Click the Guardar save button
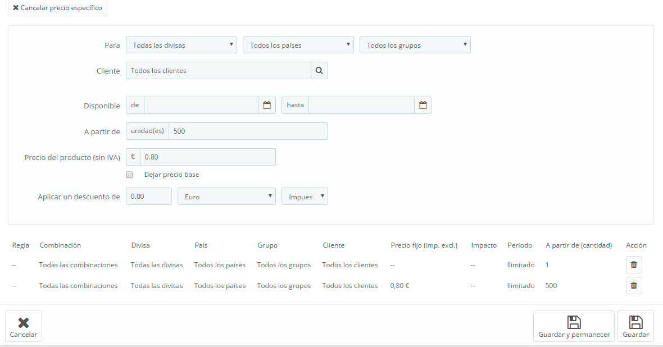 click(635, 326)
